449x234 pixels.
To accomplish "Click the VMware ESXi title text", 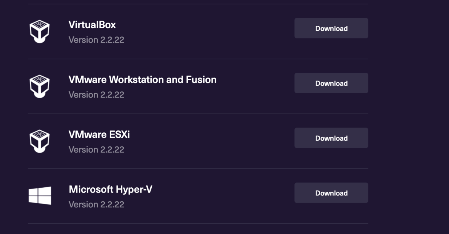I will (99, 135).
